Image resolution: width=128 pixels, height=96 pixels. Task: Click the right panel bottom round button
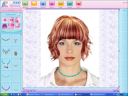pos(124,91)
